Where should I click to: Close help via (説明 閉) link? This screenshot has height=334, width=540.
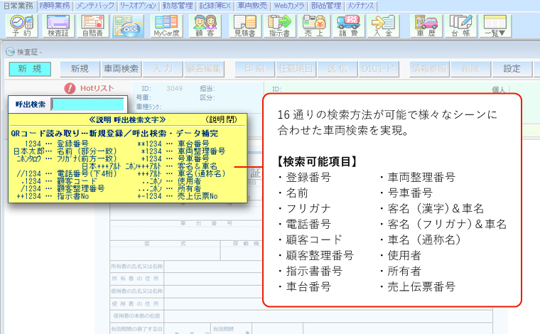[222, 119]
